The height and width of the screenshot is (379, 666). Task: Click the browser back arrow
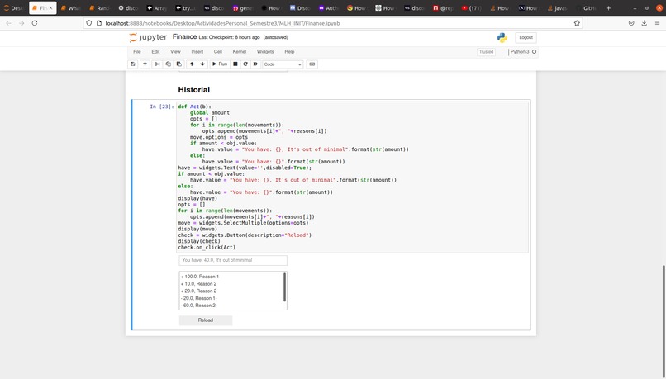pyautogui.click(x=8, y=23)
